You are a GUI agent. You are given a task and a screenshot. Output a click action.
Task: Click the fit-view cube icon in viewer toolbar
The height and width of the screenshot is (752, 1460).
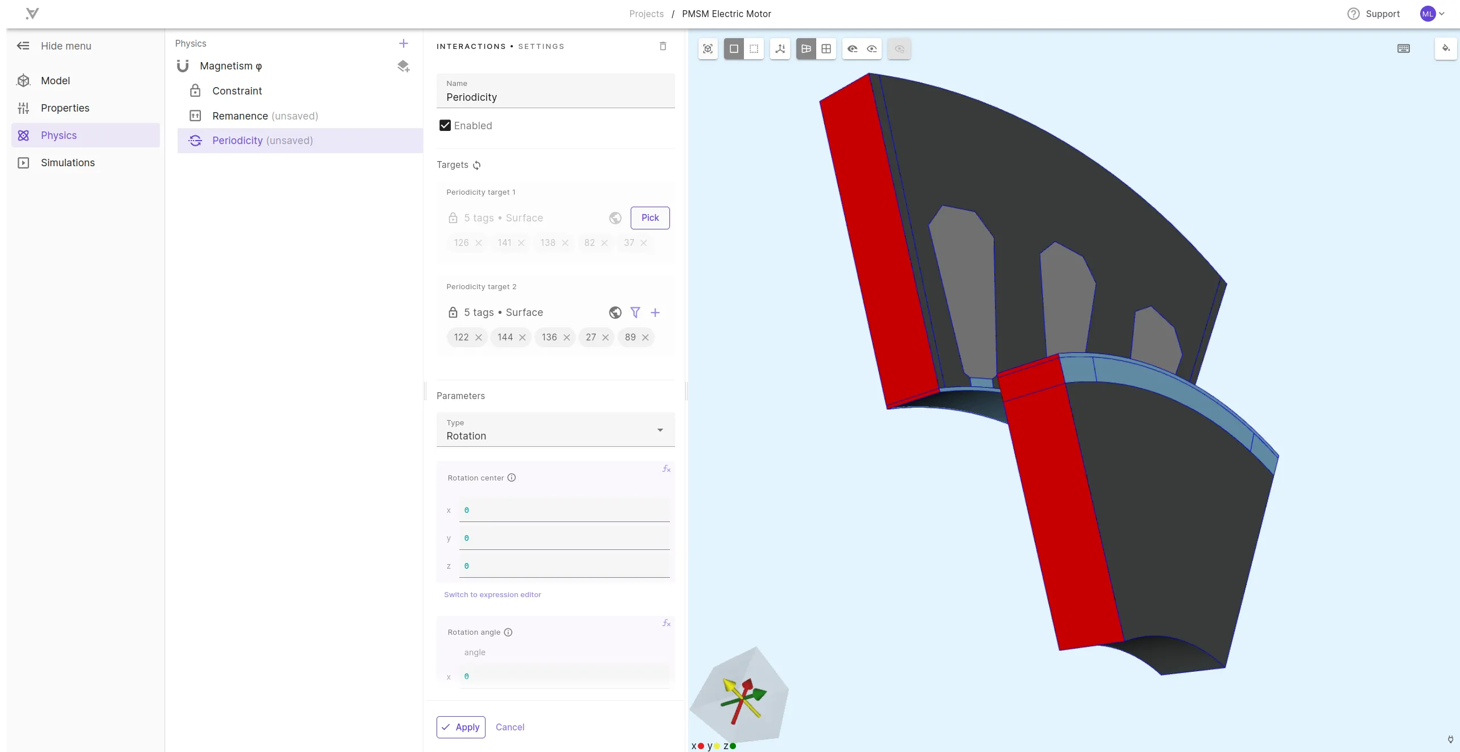tap(708, 49)
